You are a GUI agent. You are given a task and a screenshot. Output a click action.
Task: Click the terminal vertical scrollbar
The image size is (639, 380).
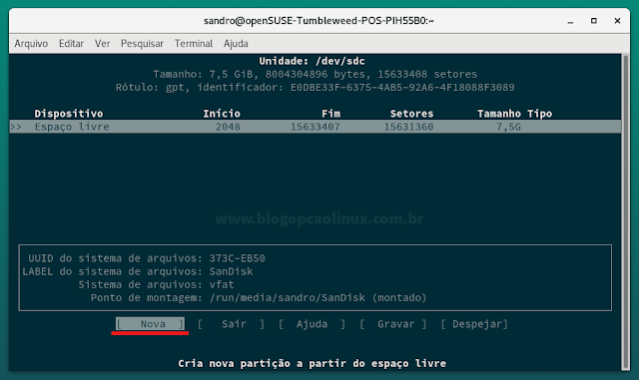626,211
